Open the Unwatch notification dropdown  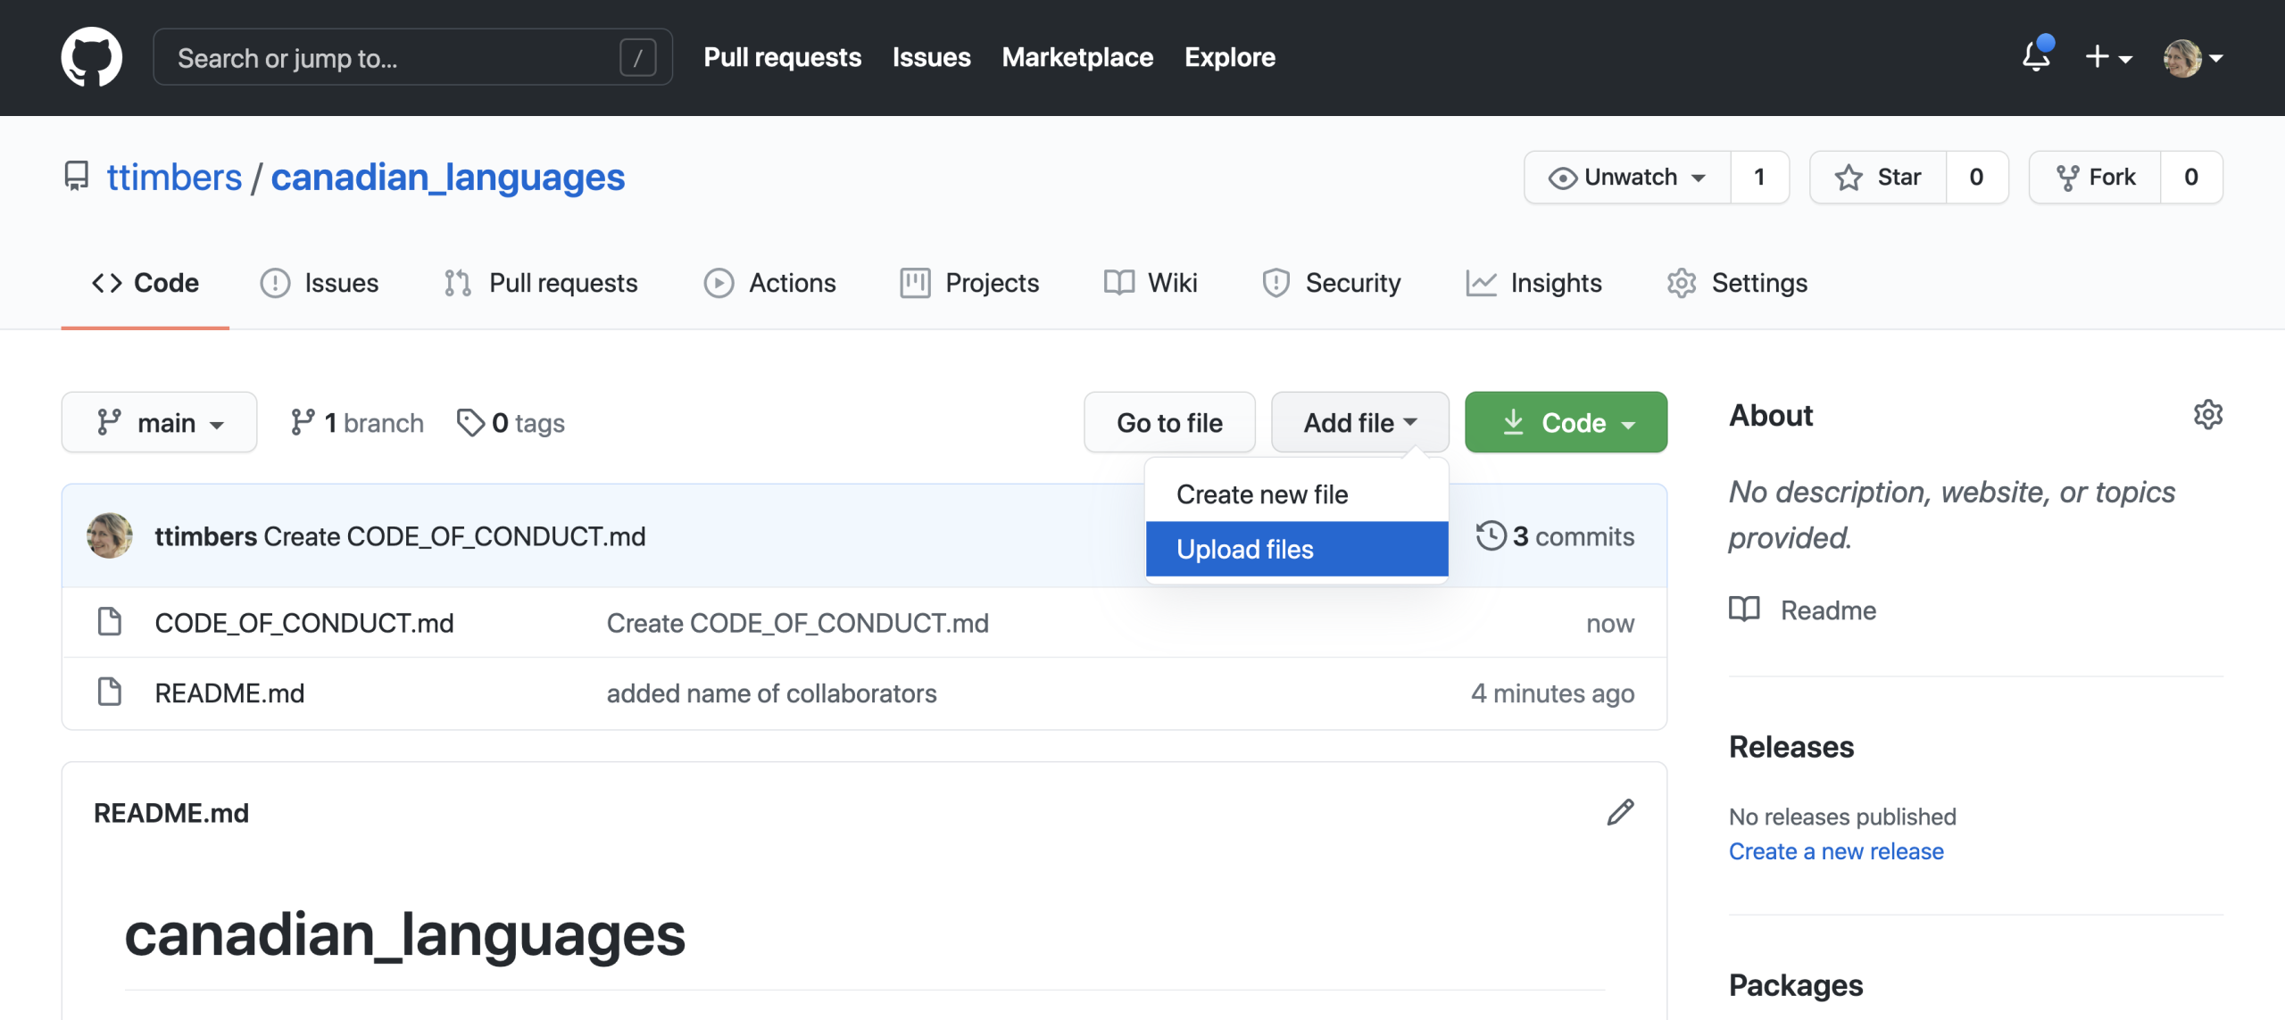(1627, 178)
